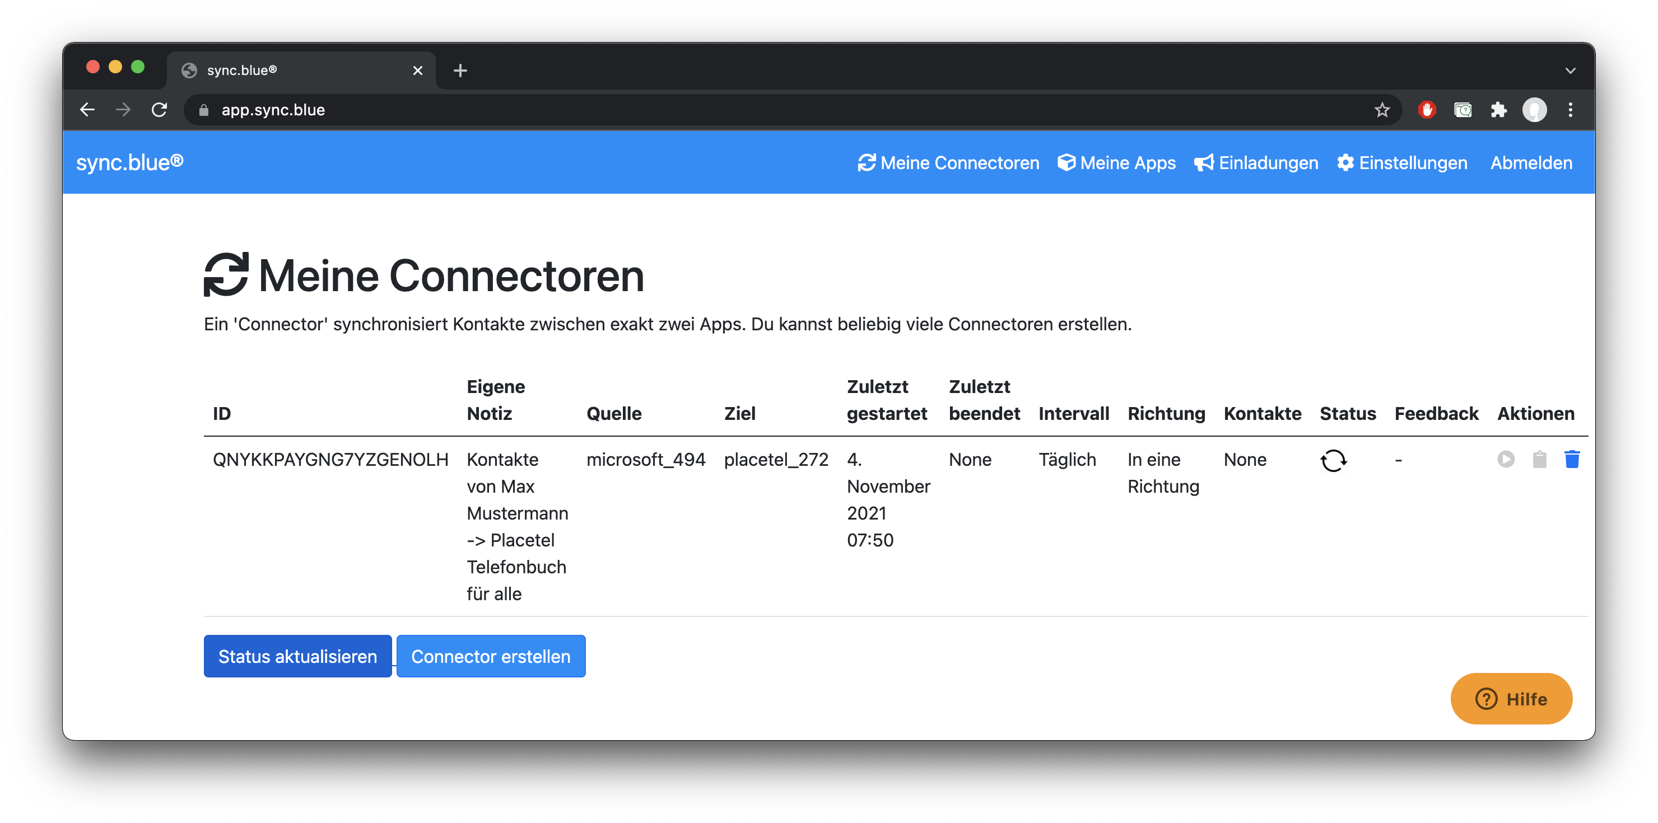
Task: Click the clipboard icon in Aktionen column
Action: (x=1539, y=460)
